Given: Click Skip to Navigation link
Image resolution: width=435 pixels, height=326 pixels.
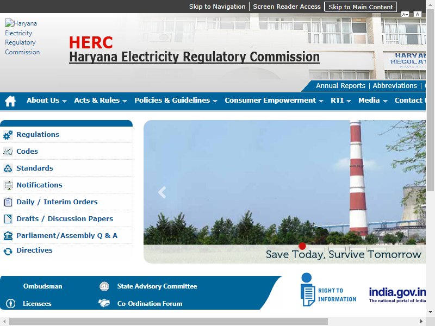Looking at the screenshot, I should pos(217,7).
